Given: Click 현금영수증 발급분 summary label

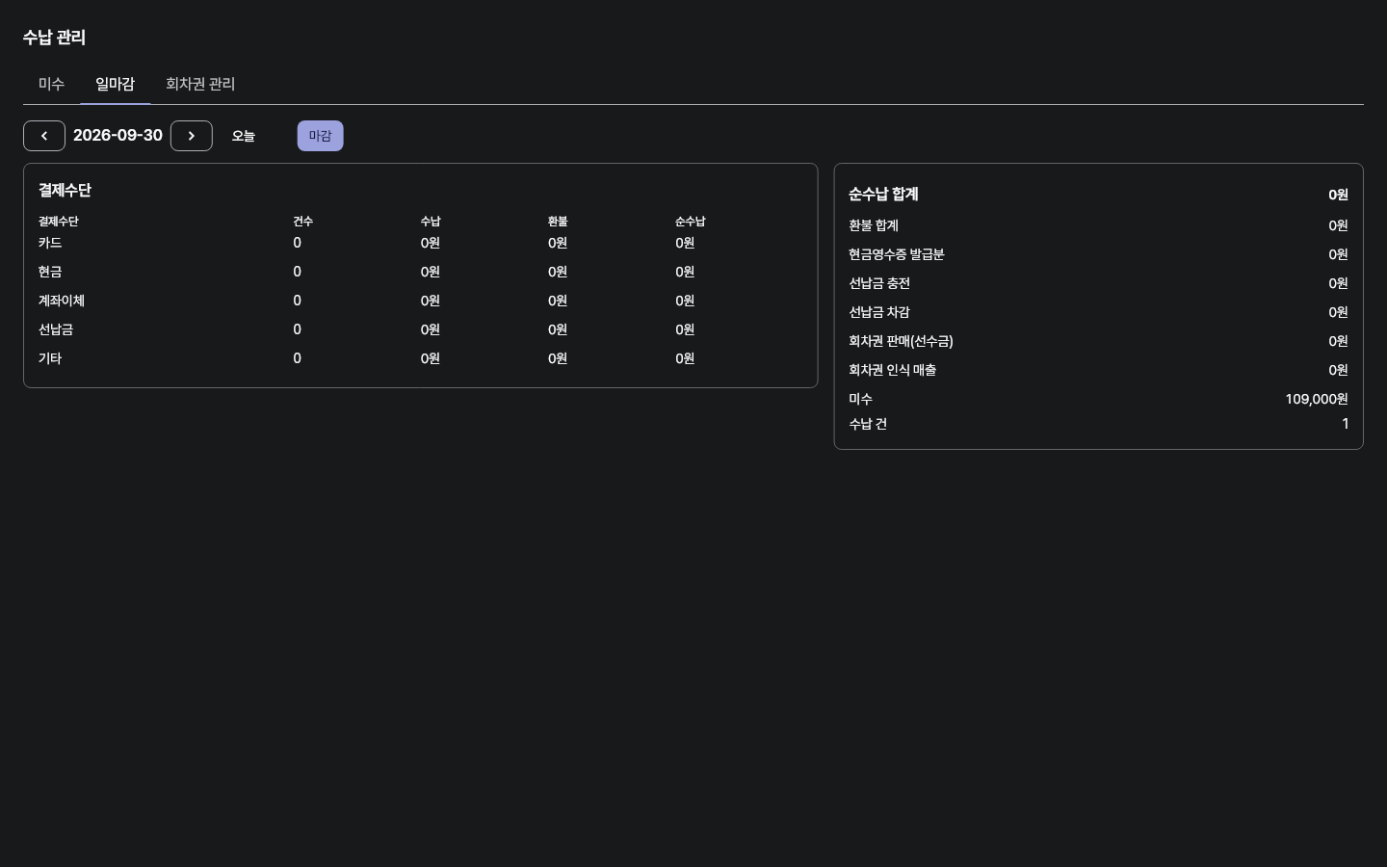Looking at the screenshot, I should (897, 254).
